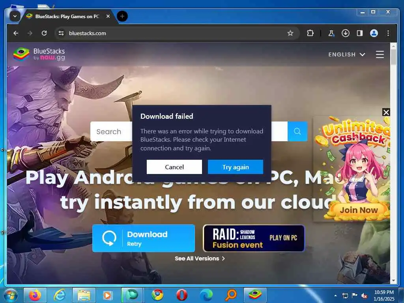Show downloads in Chrome toolbar

[x=346, y=33]
